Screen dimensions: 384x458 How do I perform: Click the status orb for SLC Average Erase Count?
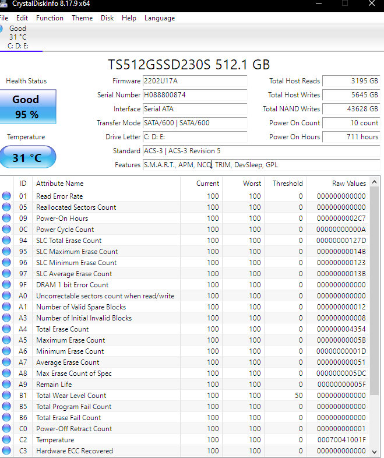click(6, 273)
